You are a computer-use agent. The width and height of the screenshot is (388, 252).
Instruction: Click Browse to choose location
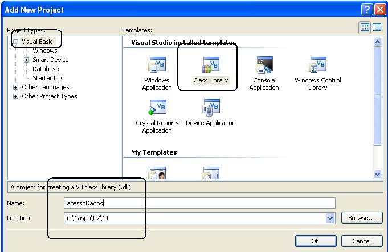pos(362,218)
